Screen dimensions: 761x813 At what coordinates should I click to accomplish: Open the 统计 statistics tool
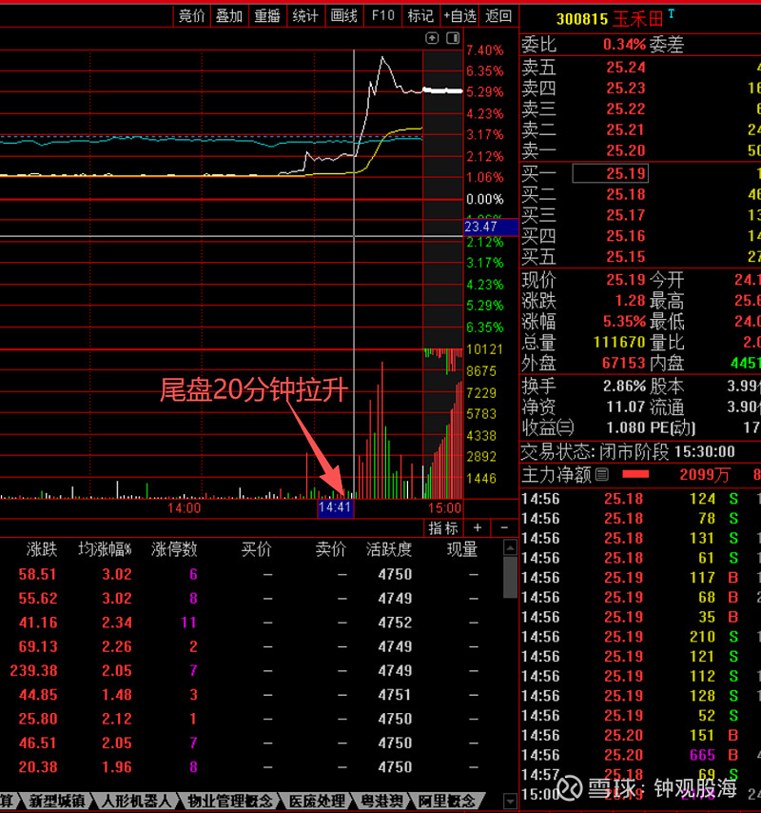click(305, 16)
